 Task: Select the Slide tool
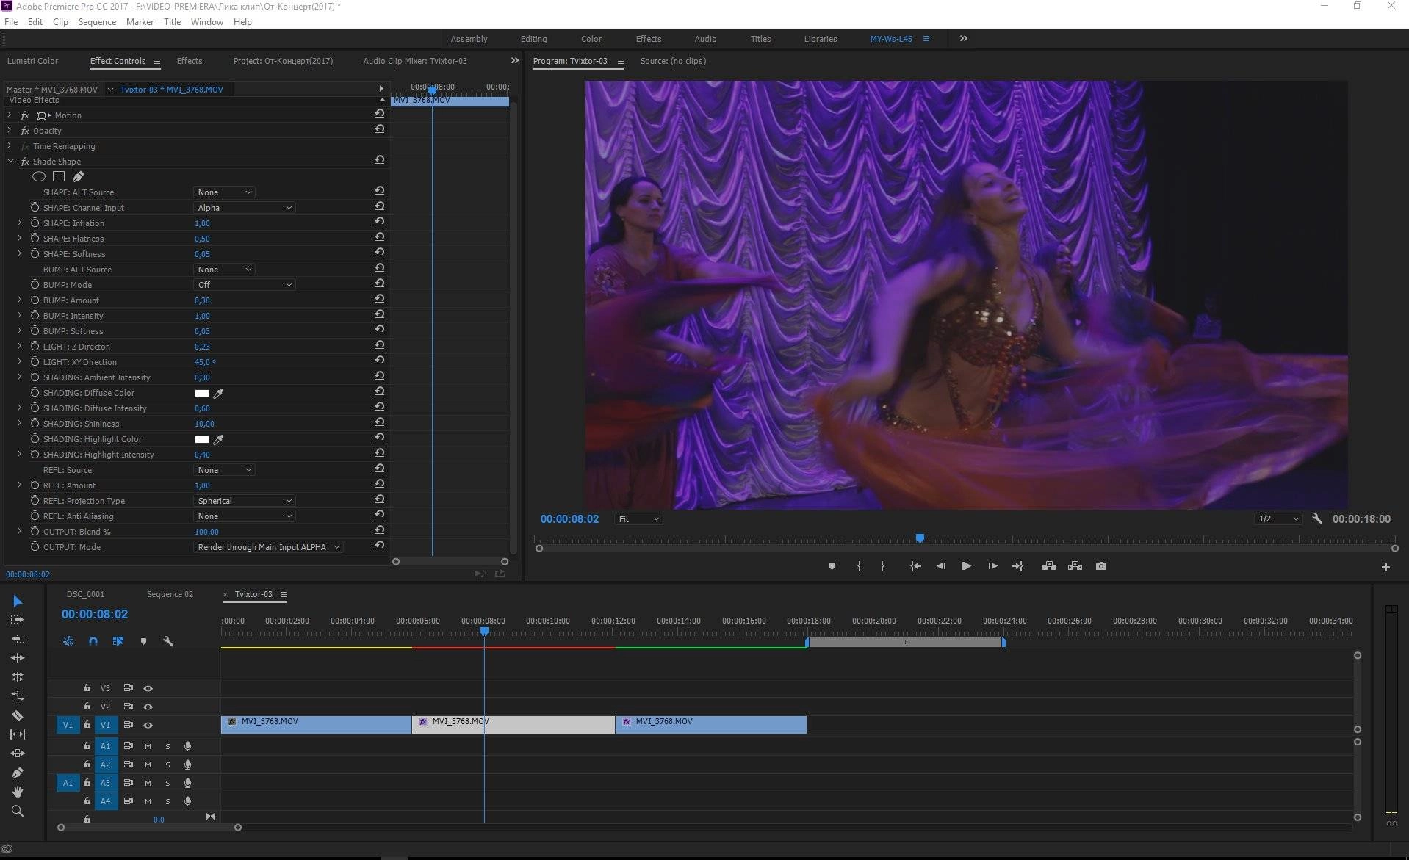click(x=18, y=754)
